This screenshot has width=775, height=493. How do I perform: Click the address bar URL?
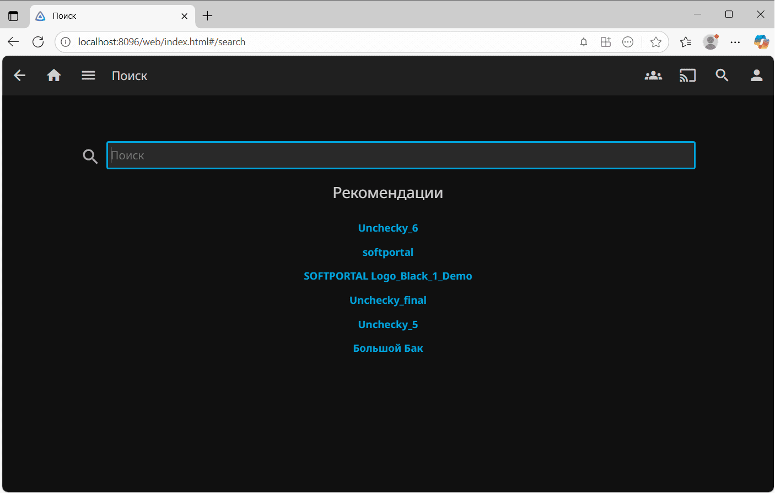[x=162, y=42]
